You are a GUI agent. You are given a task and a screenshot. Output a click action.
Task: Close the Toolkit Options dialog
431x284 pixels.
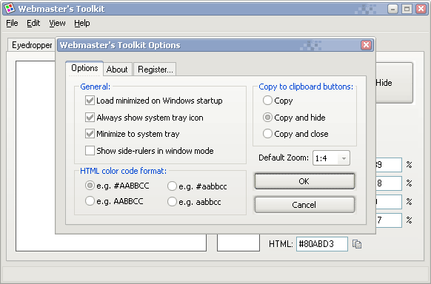click(366, 45)
